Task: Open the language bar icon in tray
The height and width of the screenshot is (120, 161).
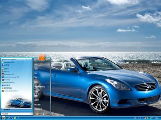Action: (135, 118)
